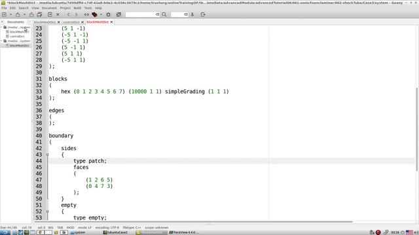Open the Help menu

[98, 8]
